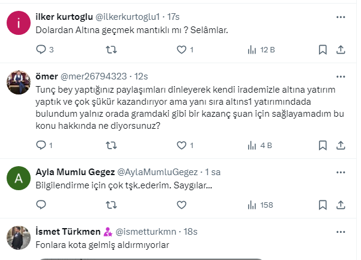Share Ayla Mumlu Gegez's tweet
The height and width of the screenshot is (260, 361).
341,205
